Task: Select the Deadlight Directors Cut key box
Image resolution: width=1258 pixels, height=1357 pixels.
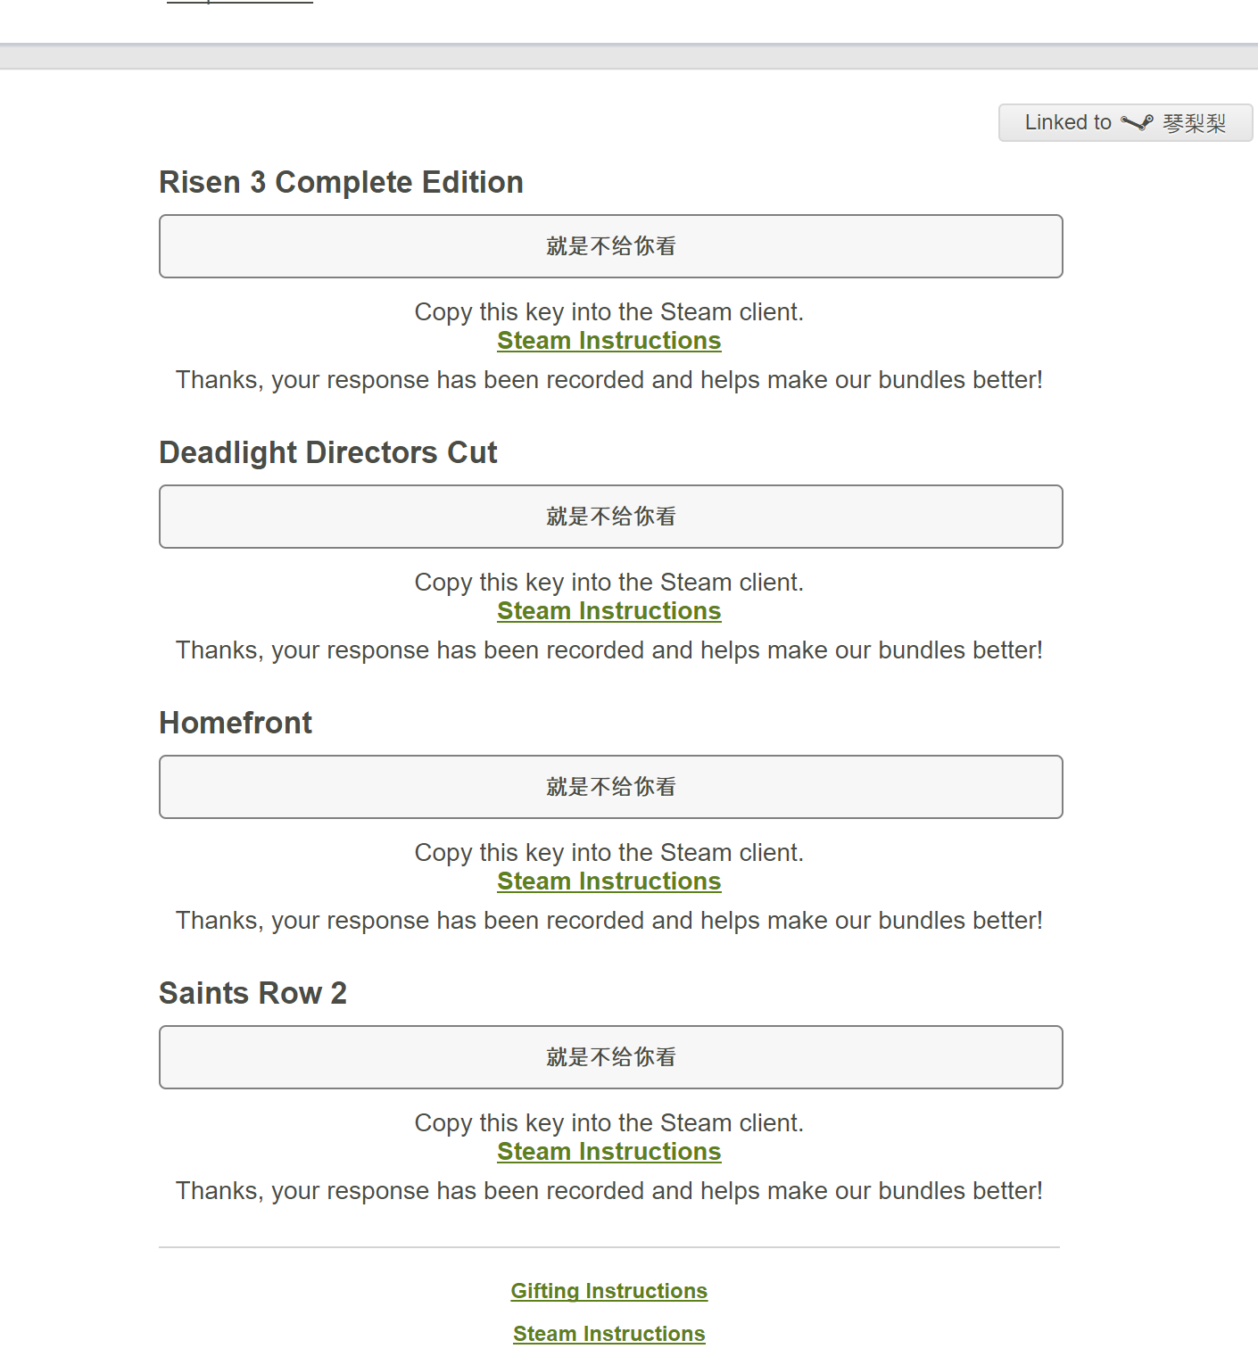Action: pos(610,517)
